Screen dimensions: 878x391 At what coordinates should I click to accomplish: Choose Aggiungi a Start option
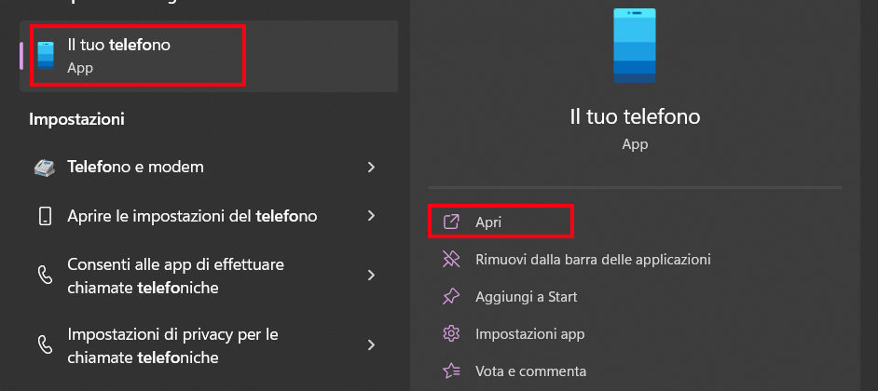(x=526, y=296)
